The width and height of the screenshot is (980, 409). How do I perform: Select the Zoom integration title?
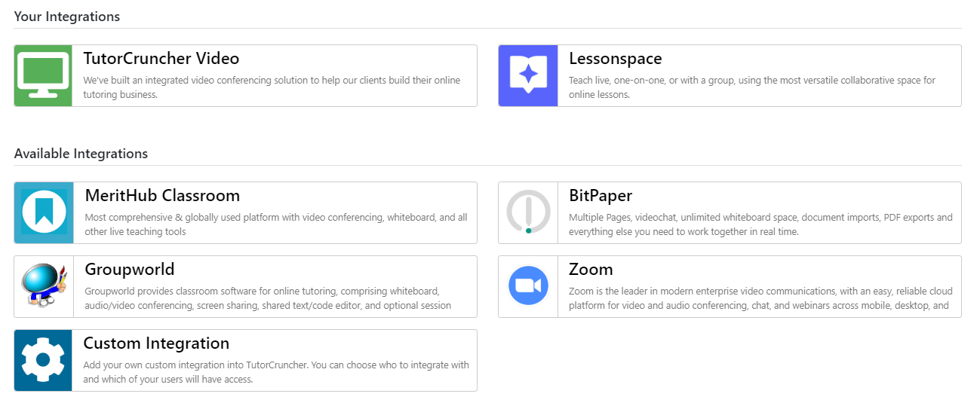(591, 270)
